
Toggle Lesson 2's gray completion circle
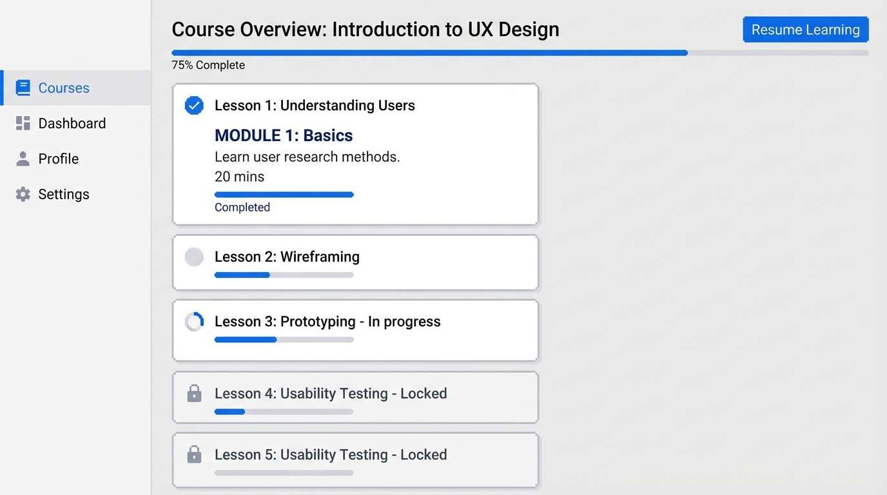coord(194,257)
